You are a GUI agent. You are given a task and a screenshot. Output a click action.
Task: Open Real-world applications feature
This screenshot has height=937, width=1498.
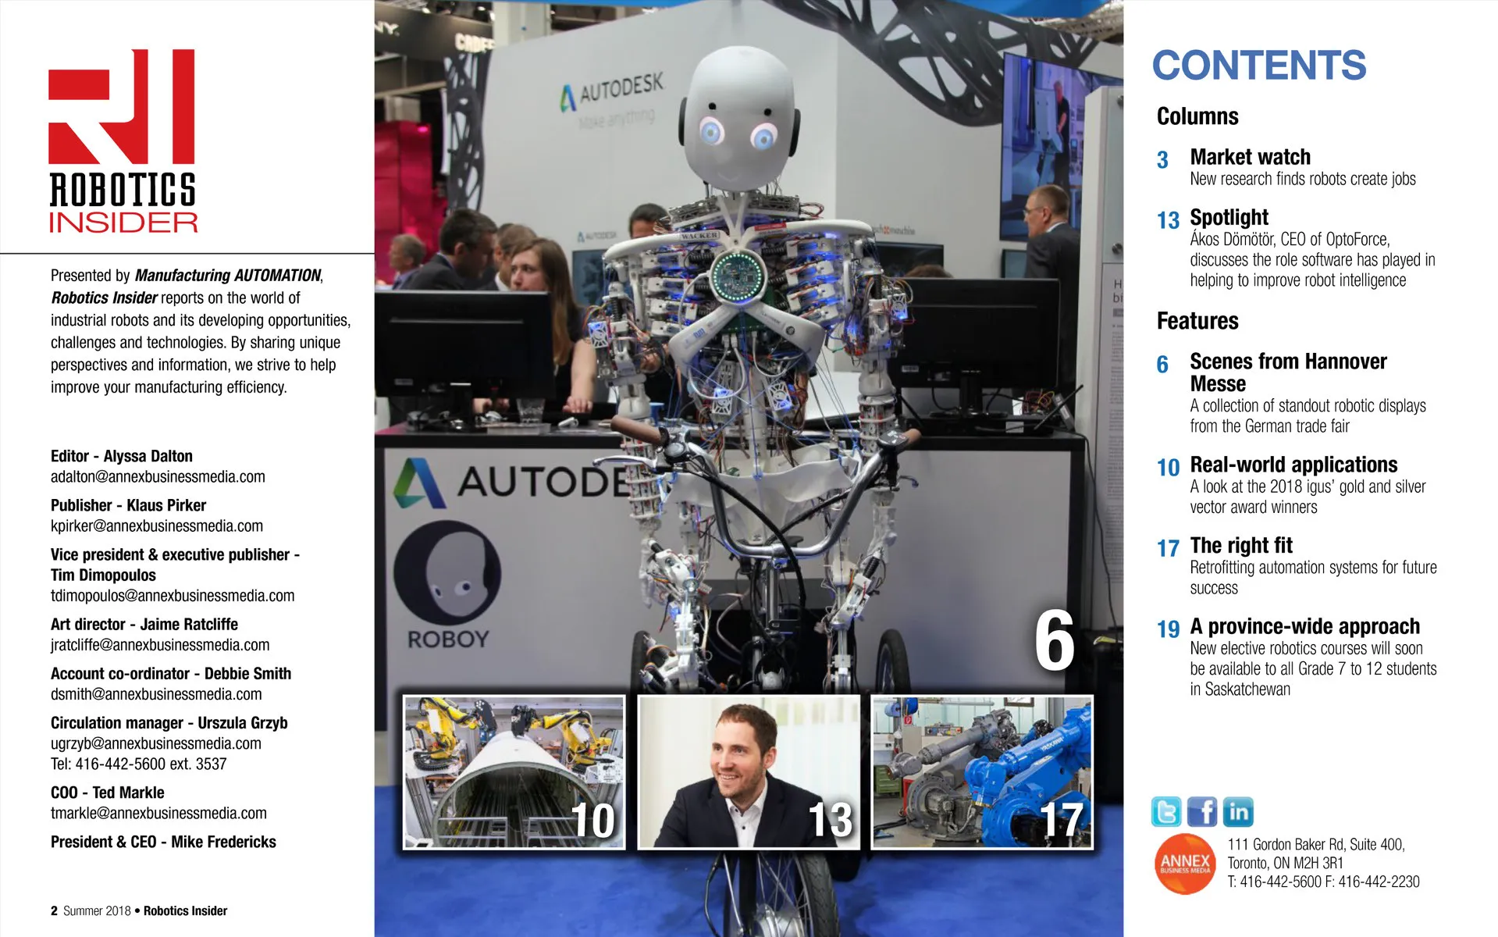(x=1293, y=465)
